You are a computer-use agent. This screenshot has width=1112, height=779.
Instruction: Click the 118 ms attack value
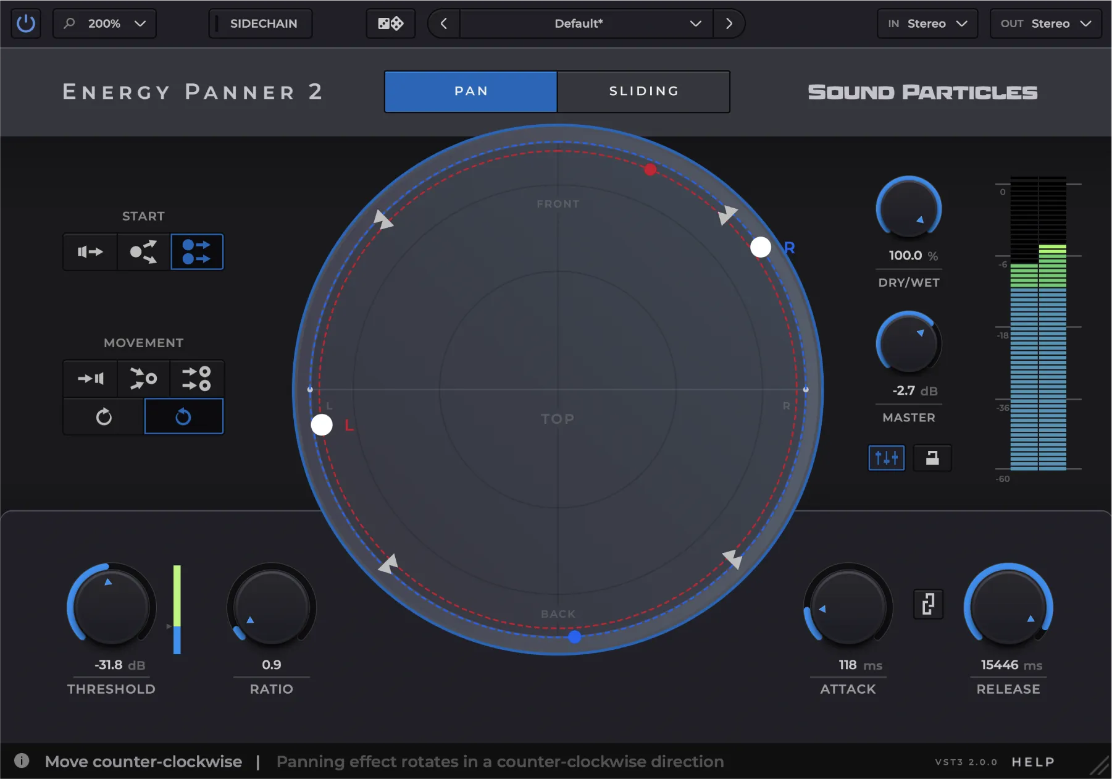tap(860, 665)
